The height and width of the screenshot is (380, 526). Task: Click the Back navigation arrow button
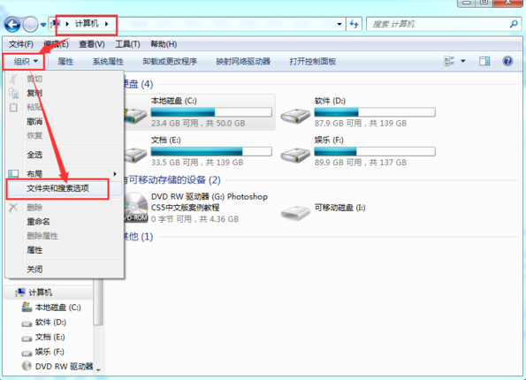(x=12, y=25)
